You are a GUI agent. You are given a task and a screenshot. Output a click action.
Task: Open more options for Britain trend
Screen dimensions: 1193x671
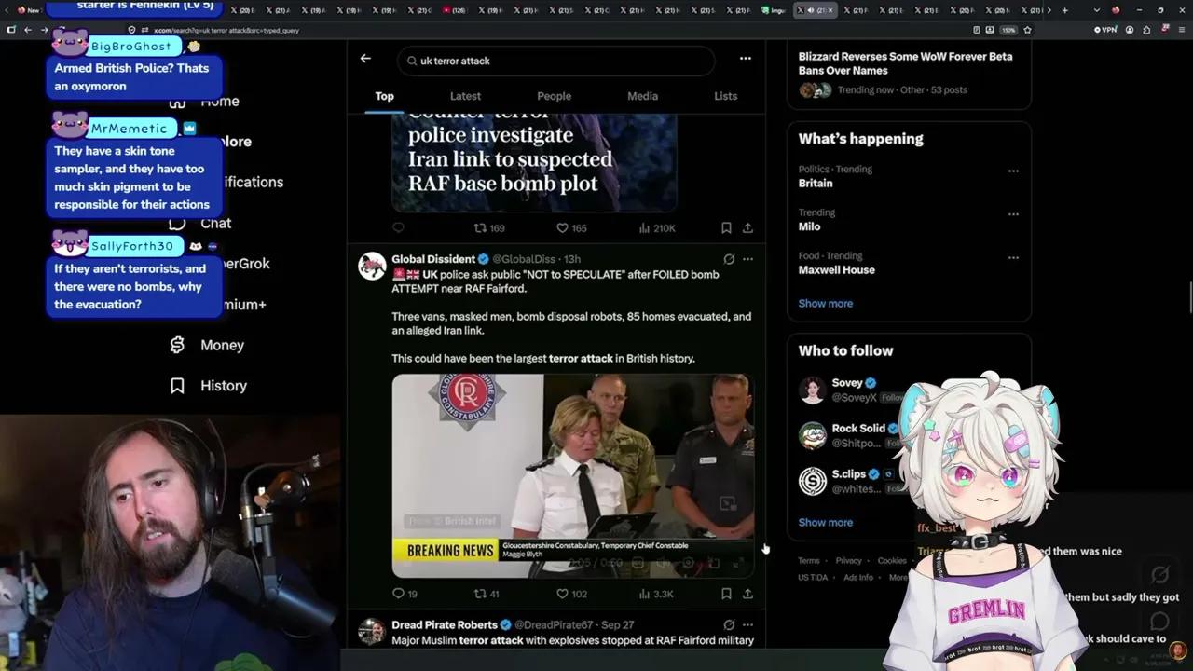click(x=1013, y=171)
